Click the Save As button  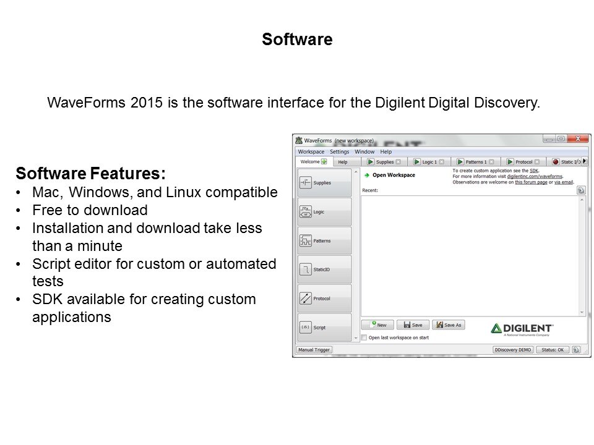point(448,325)
